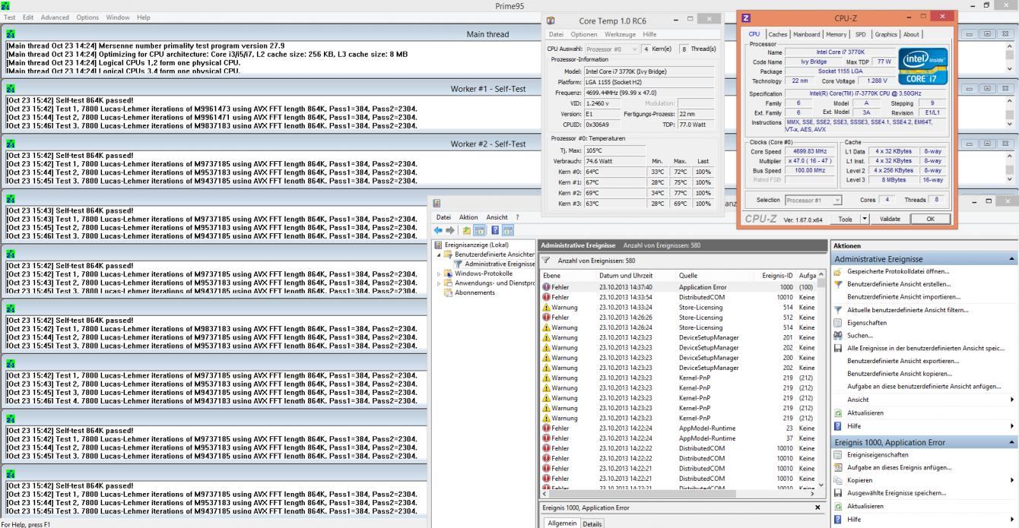This screenshot has width=1019, height=528.
Task: Click the floppy disk icon for 'Ausgewählte Ereignisse speichern'
Action: 837,493
